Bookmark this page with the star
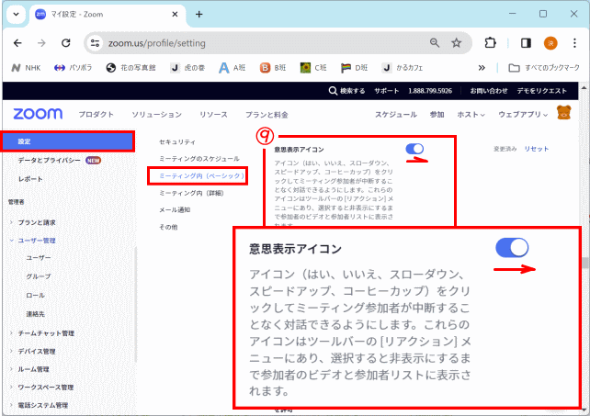 click(x=457, y=43)
